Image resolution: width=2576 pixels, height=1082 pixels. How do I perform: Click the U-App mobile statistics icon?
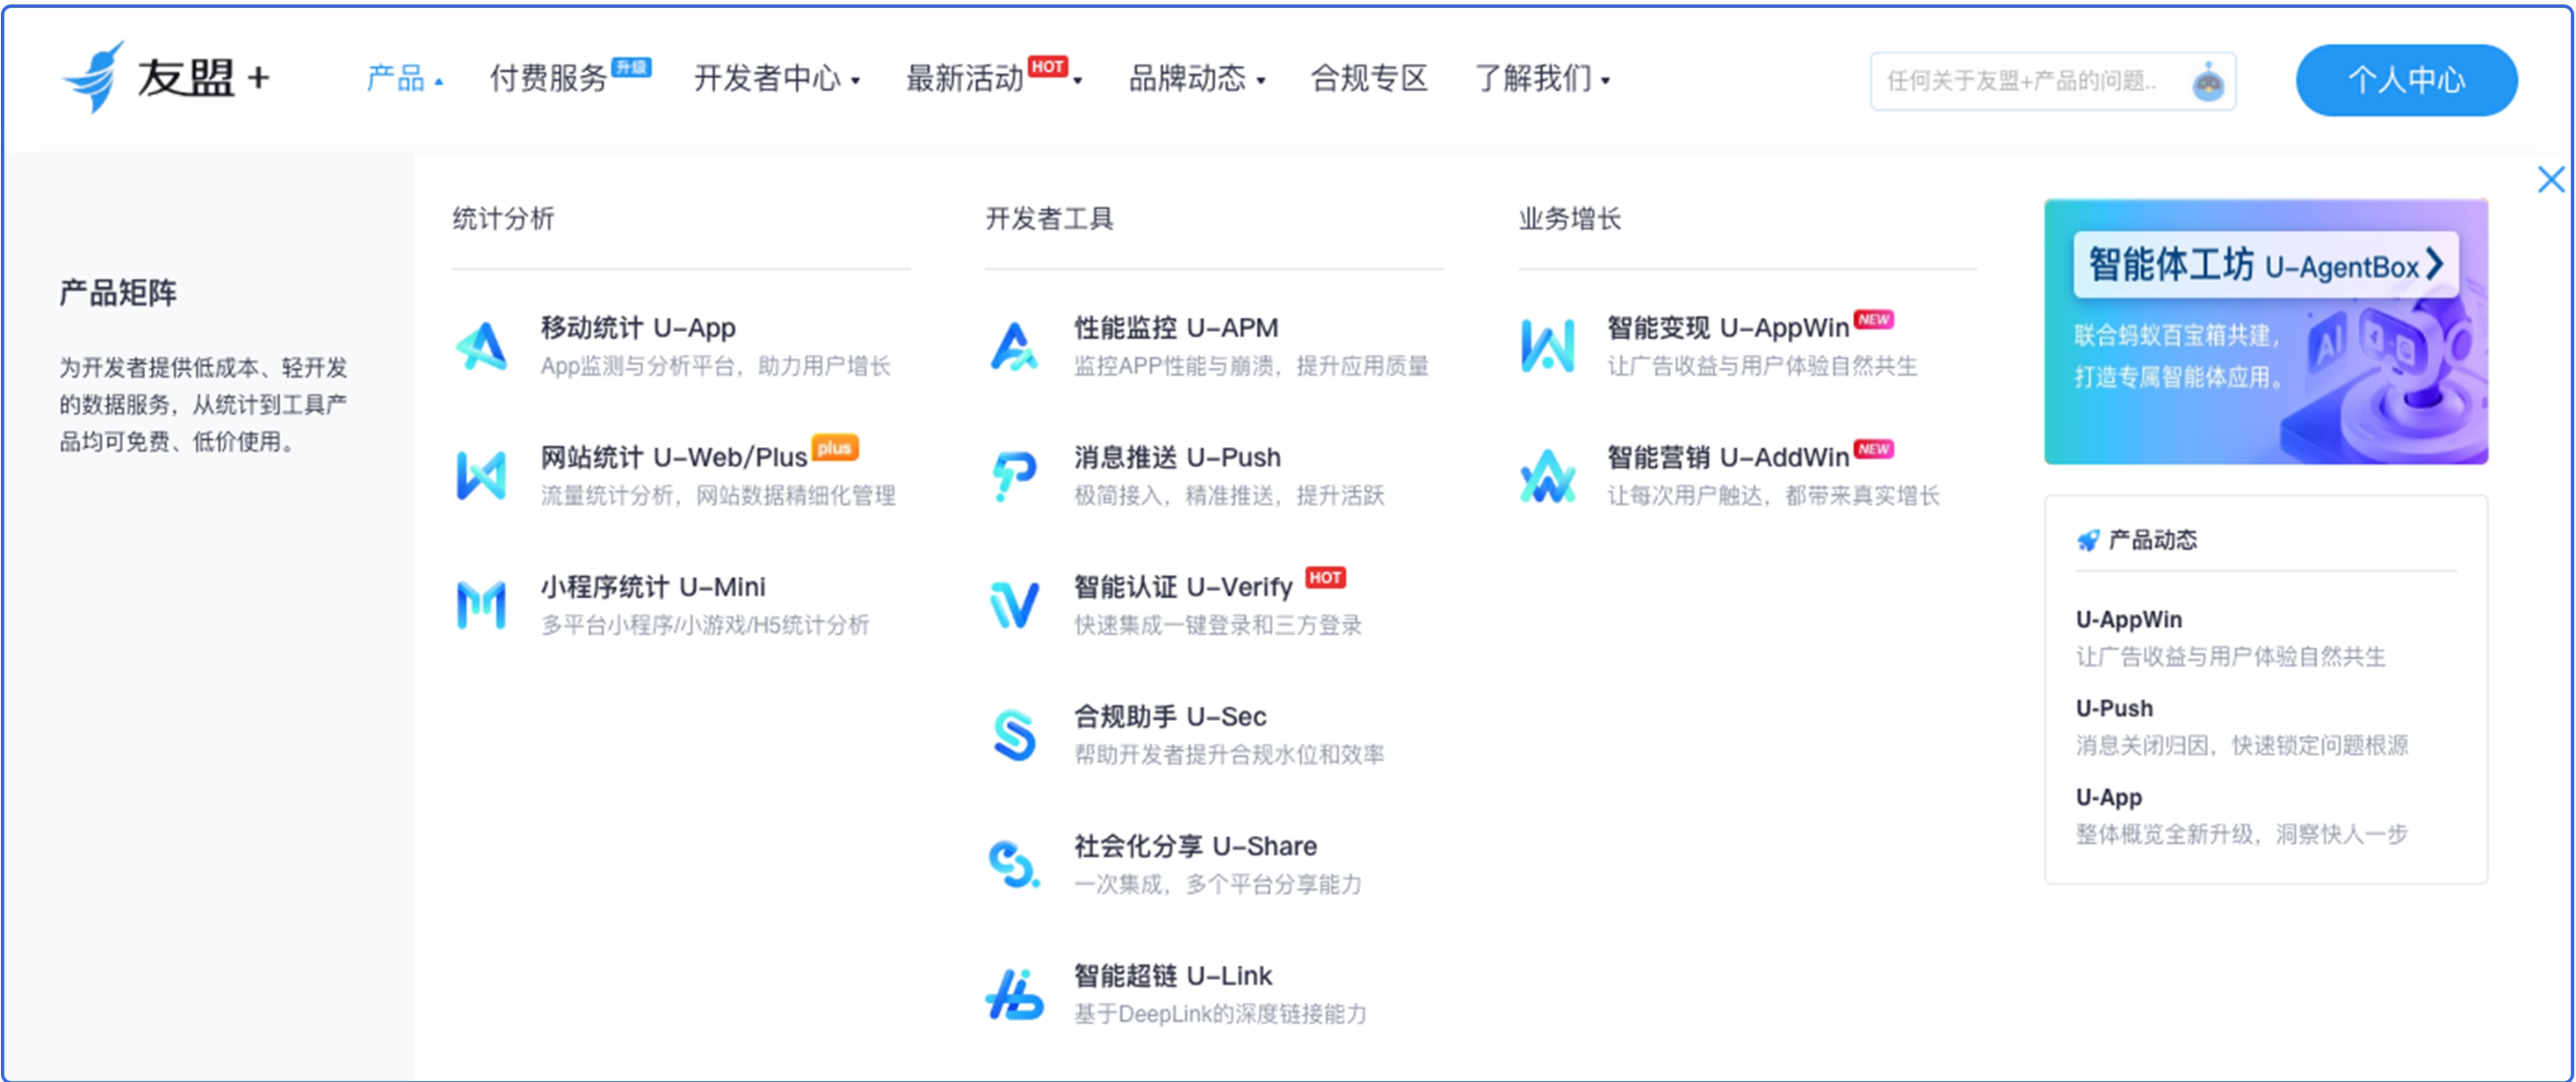pyautogui.click(x=482, y=346)
